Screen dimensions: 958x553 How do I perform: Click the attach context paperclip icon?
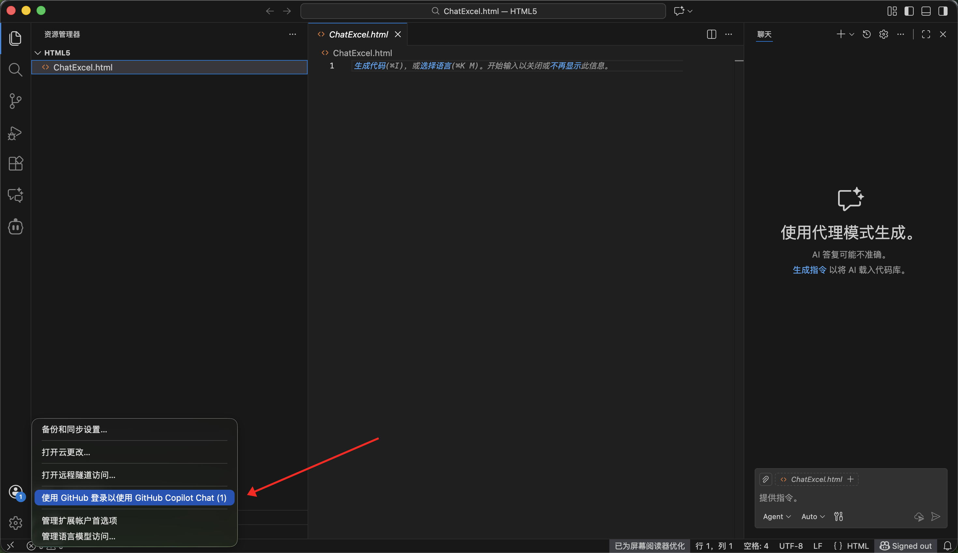click(765, 479)
